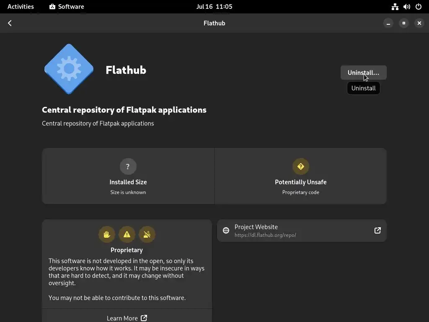
Task: Click the Software shopping bag icon in top bar
Action: (52, 7)
